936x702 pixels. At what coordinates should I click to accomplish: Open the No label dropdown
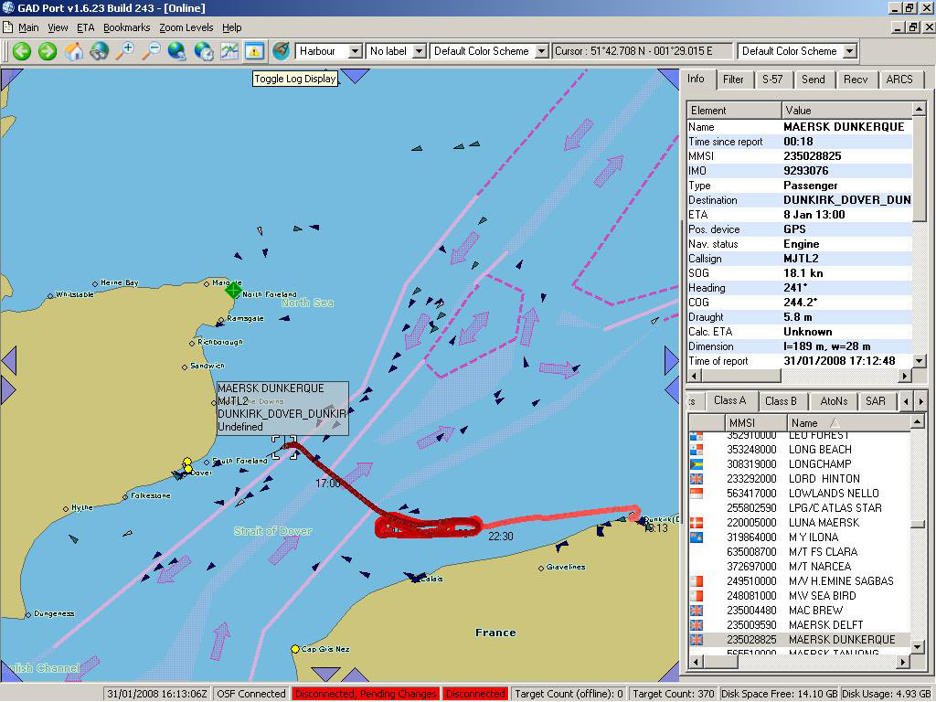pyautogui.click(x=419, y=51)
